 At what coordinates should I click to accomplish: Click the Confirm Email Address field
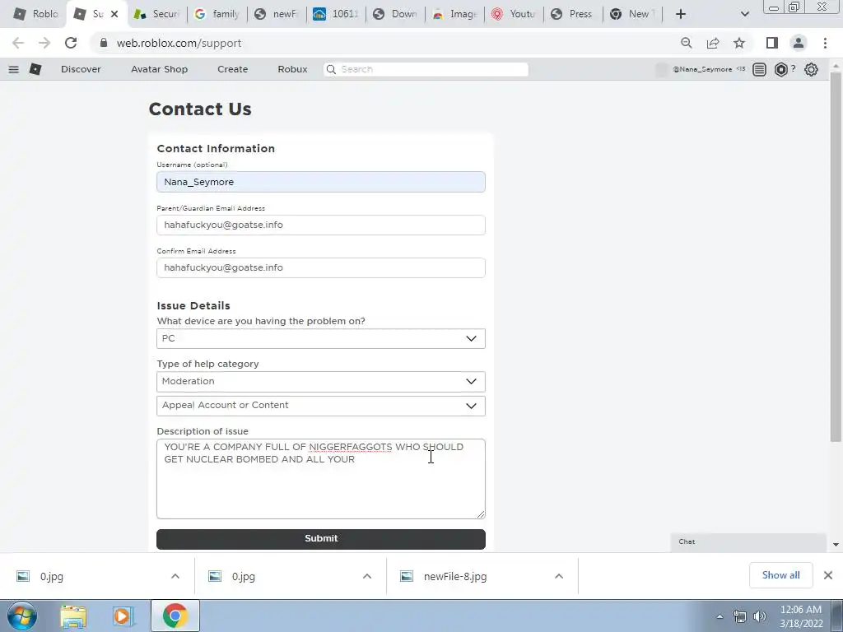[321, 267]
